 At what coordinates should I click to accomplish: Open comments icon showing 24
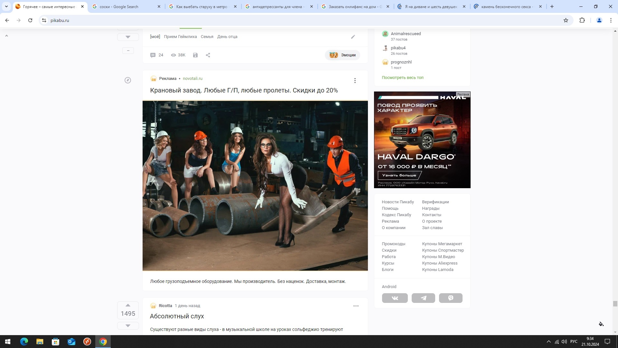coord(157,55)
